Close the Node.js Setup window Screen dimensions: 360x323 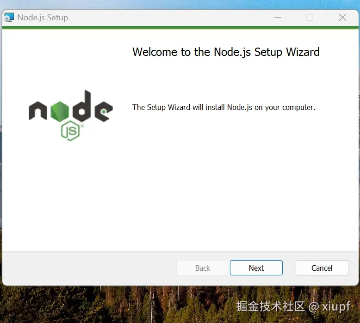(342, 18)
